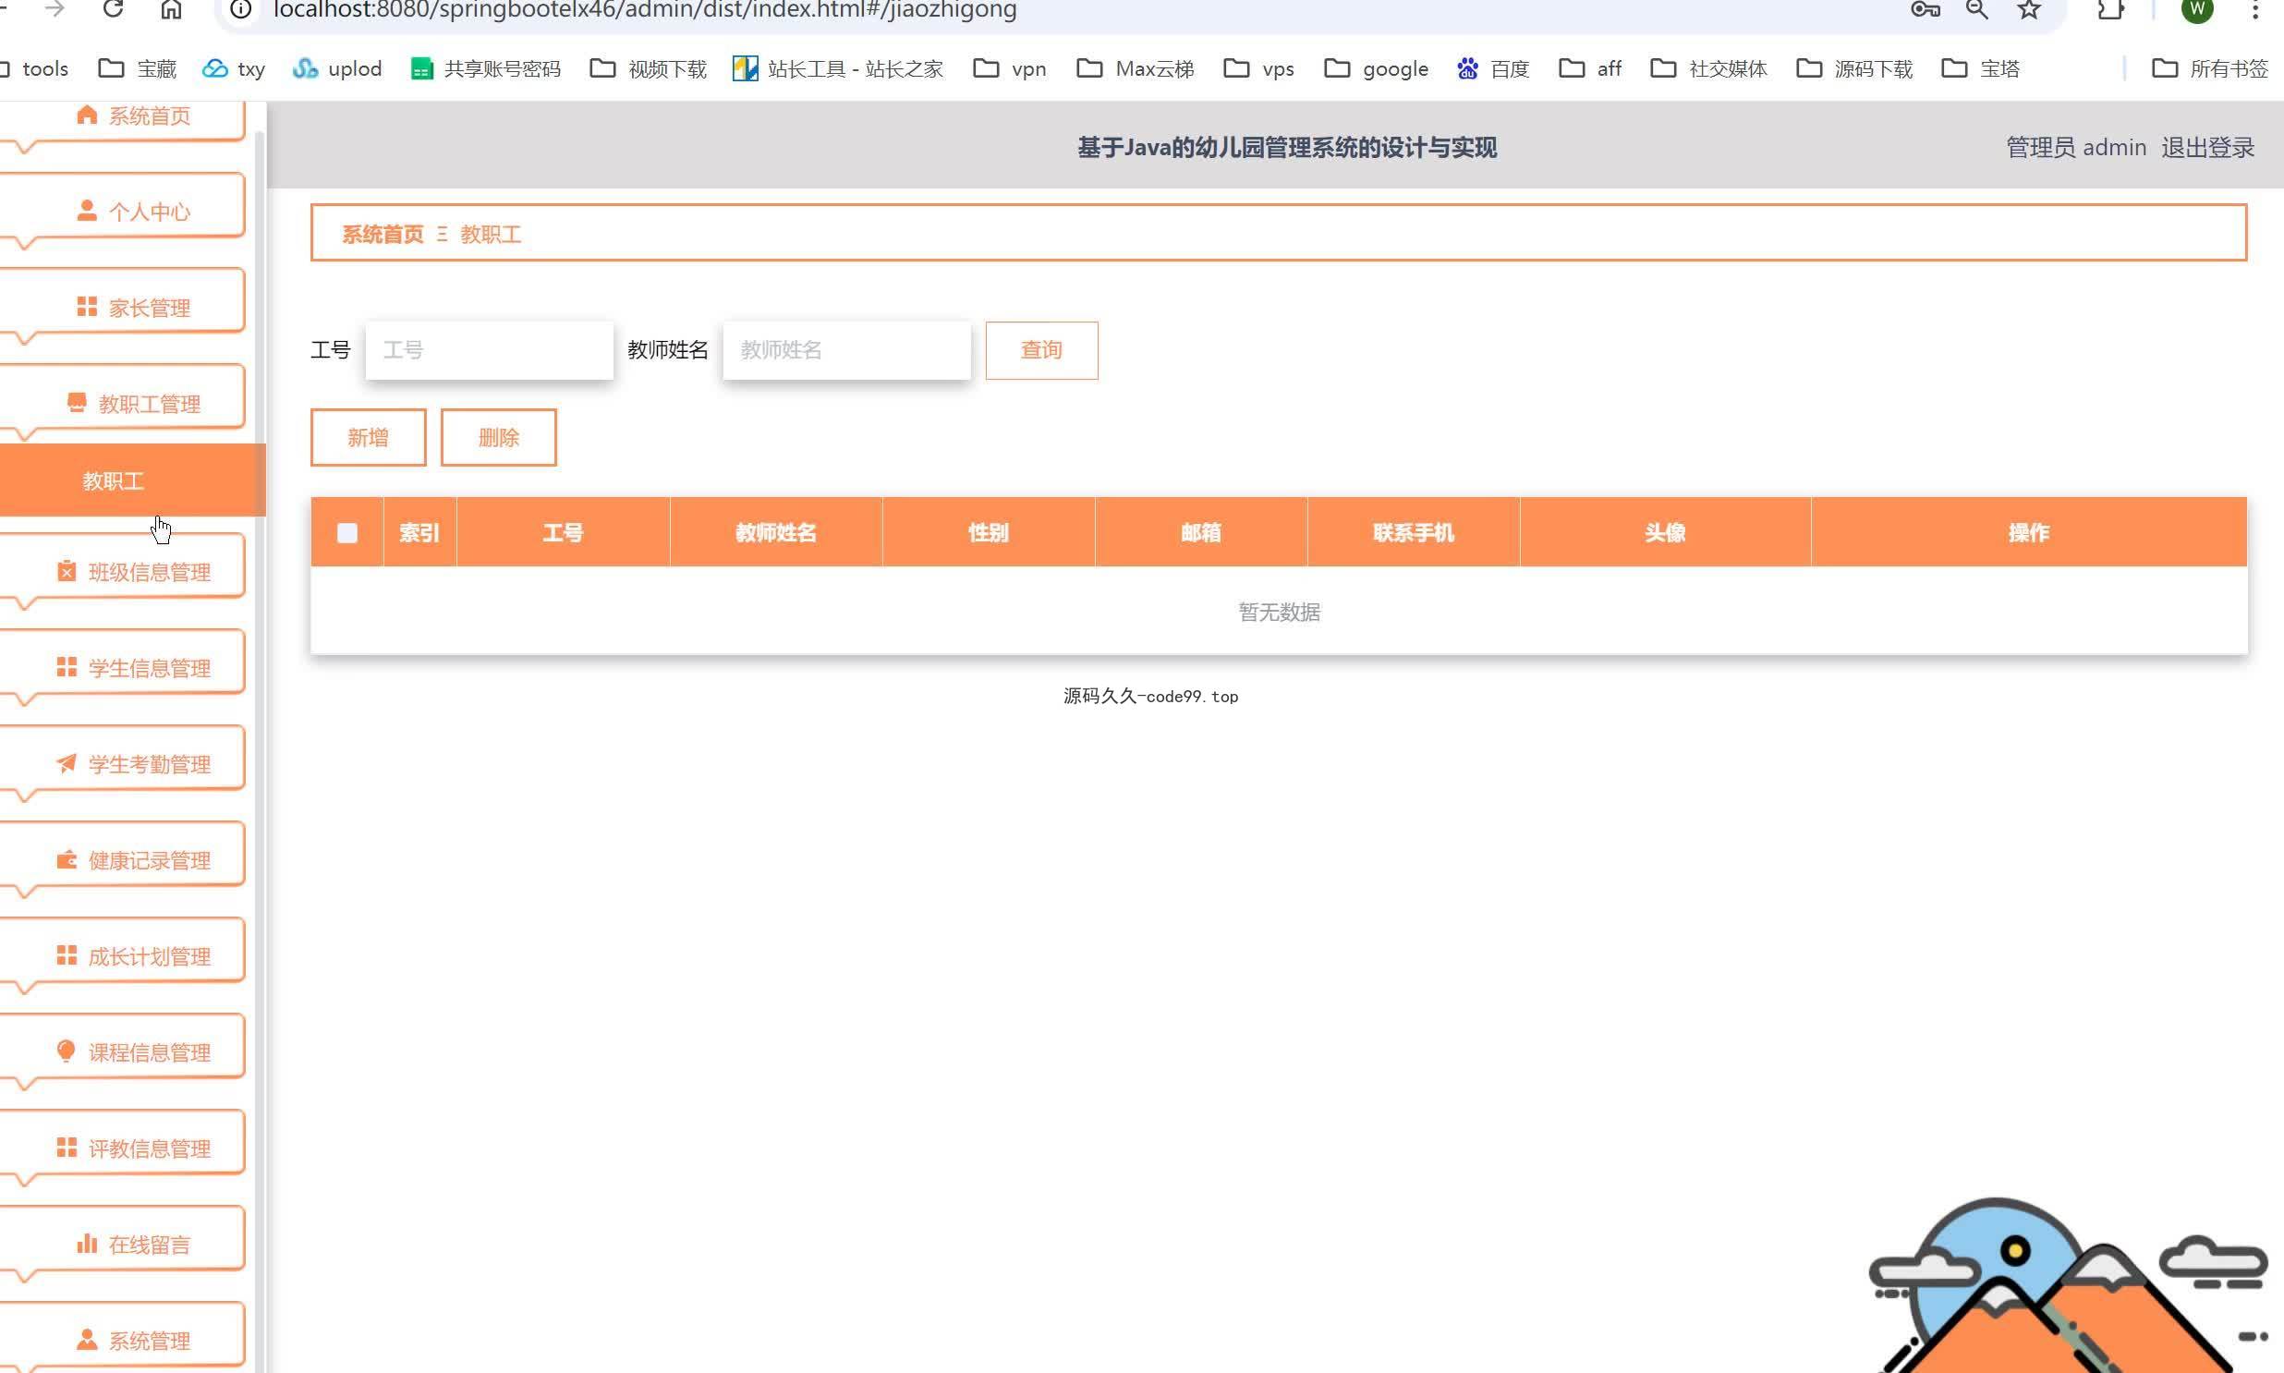Open the 系统首页 menu item
This screenshot has width=2284, height=1373.
[123, 118]
